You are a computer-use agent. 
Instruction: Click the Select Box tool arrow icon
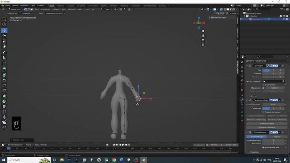coord(4,19)
